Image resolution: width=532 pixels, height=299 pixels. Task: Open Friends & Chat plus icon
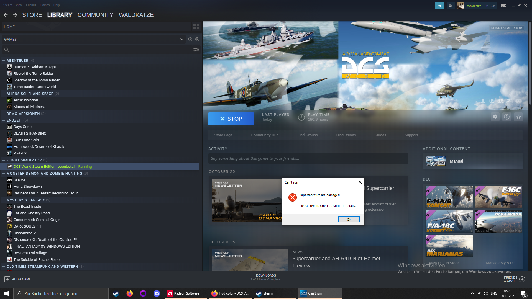(x=522, y=279)
